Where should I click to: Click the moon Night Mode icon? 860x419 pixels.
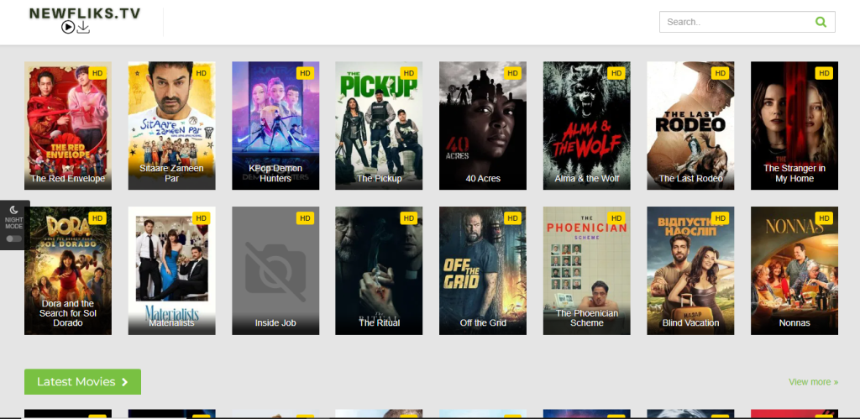point(13,210)
